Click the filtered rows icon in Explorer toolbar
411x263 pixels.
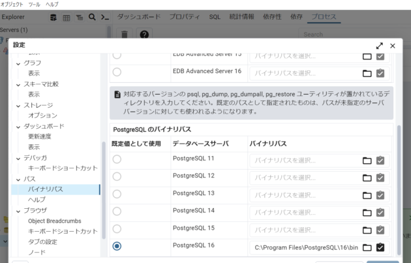point(80,18)
